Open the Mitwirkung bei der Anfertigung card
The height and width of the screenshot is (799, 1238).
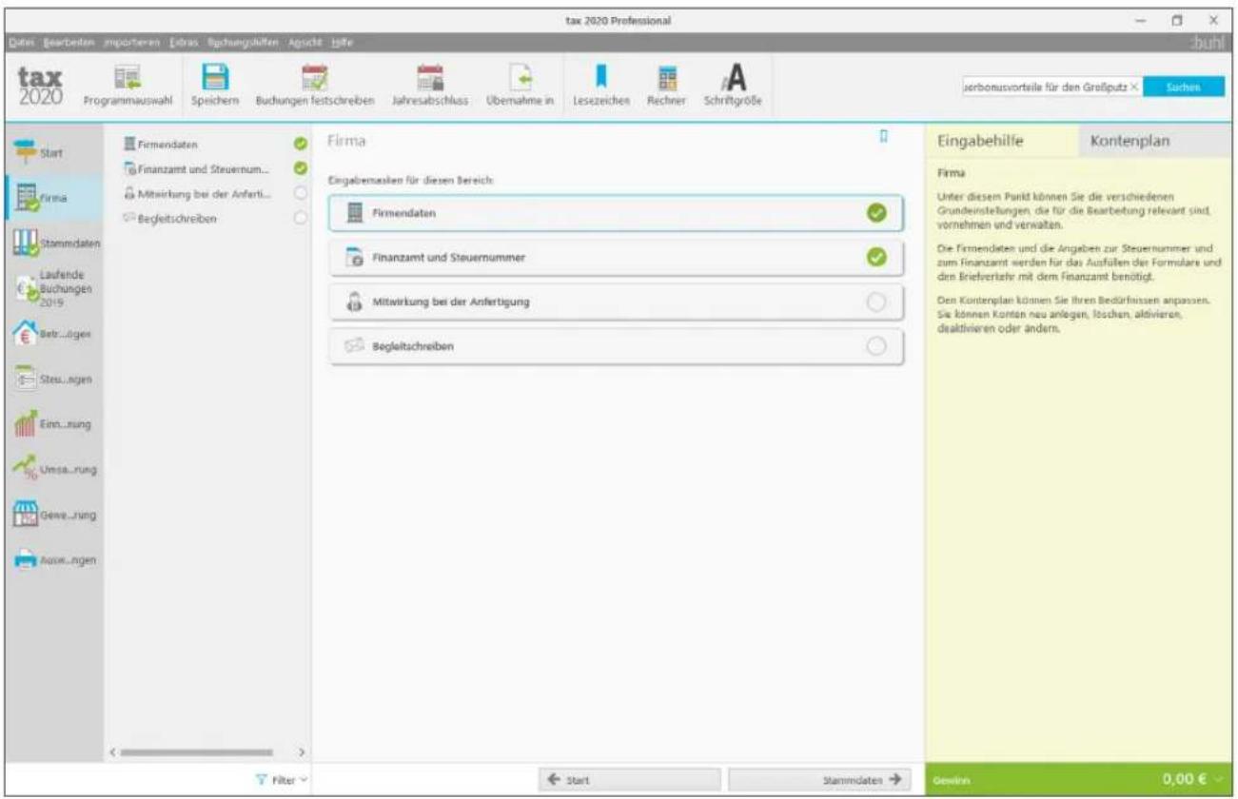pyautogui.click(x=615, y=302)
